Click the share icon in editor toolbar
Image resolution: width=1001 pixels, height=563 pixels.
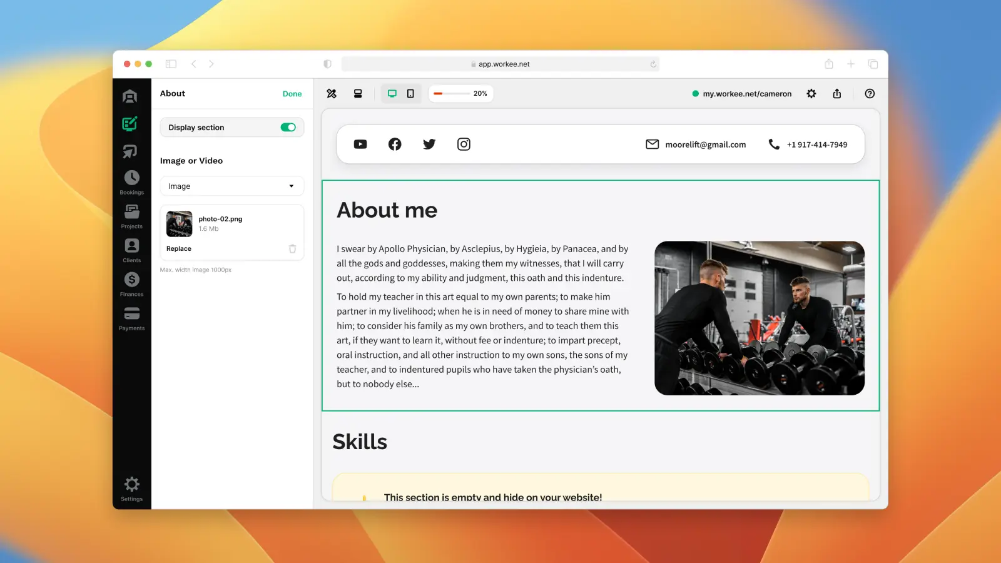click(x=837, y=94)
